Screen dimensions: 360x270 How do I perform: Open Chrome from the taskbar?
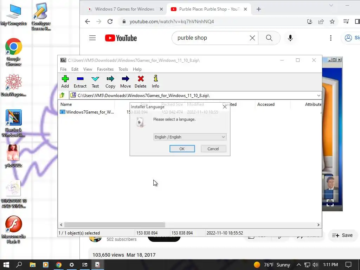pos(59,265)
